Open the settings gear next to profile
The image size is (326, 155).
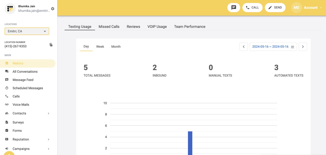[53, 9]
